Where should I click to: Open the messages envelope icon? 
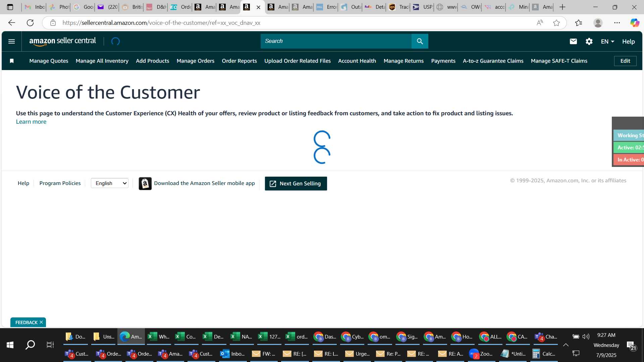(x=573, y=41)
